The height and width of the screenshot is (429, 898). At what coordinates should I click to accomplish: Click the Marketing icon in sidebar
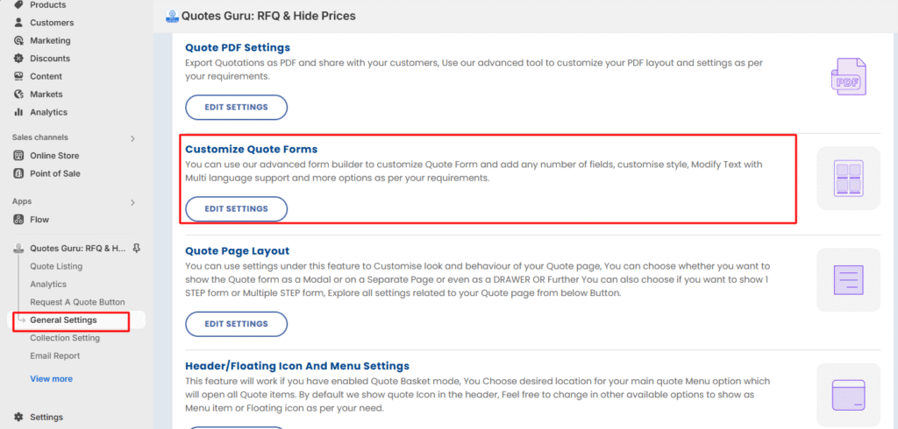pos(19,40)
